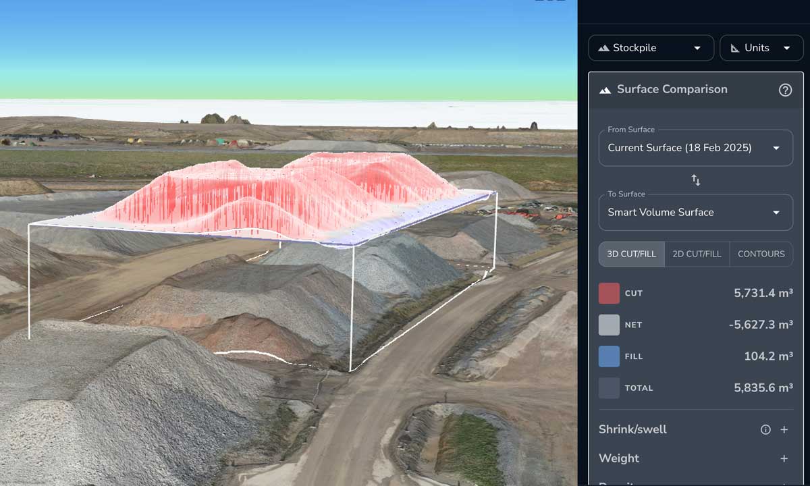Open Surface Comparison help icon
The height and width of the screenshot is (486, 810).
(x=785, y=90)
